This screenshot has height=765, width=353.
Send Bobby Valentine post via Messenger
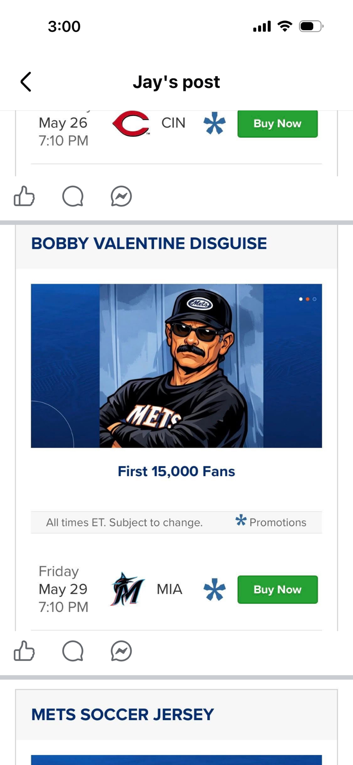(121, 651)
